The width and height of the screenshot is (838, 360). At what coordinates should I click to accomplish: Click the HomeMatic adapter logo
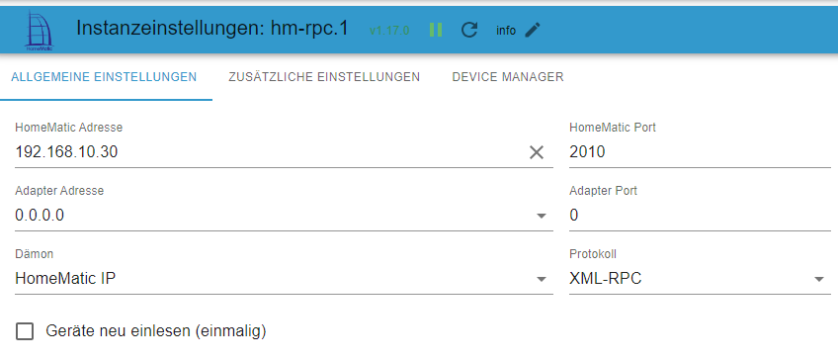[x=40, y=31]
